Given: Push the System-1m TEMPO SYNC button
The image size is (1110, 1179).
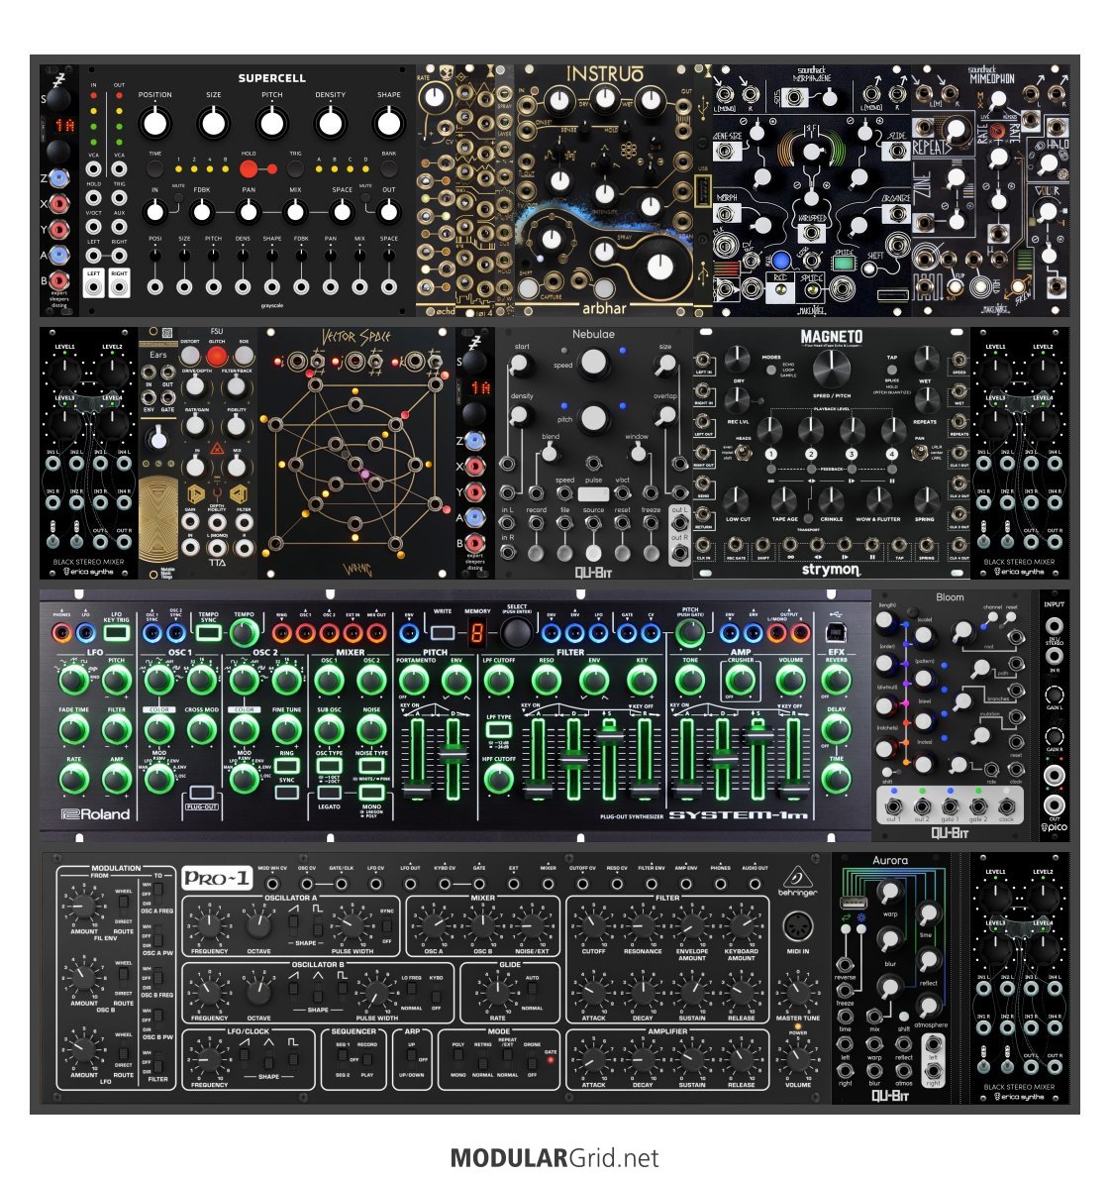Looking at the screenshot, I should tap(208, 633).
